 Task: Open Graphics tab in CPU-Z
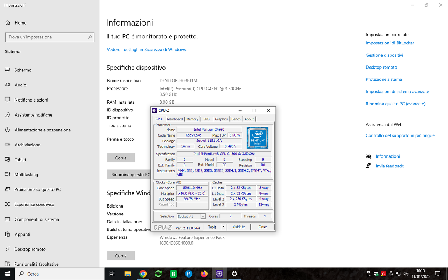point(221,119)
